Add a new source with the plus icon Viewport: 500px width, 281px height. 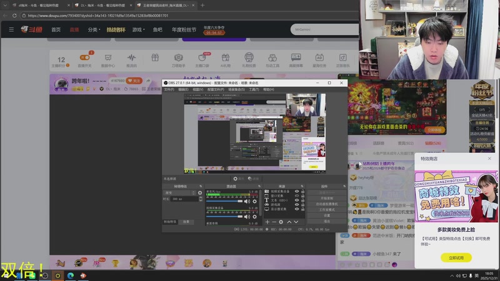point(267,222)
